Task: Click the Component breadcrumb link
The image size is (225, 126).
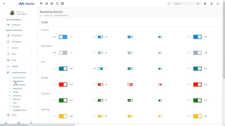Action: 48,15
